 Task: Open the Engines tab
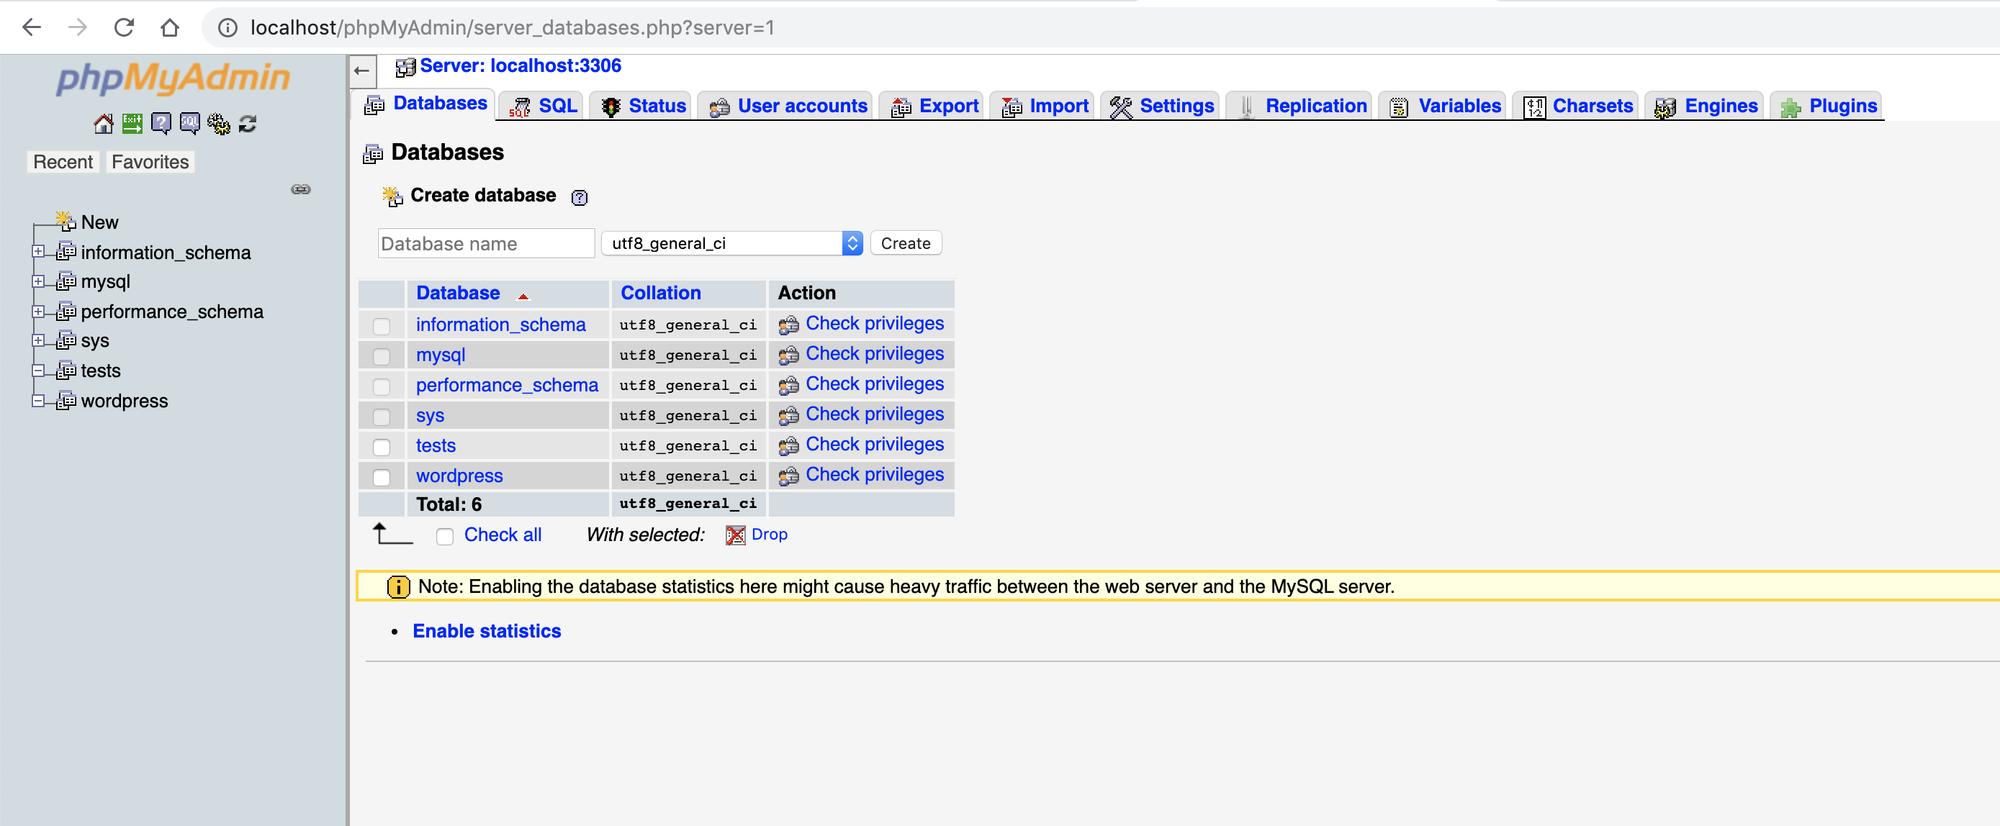(1705, 106)
